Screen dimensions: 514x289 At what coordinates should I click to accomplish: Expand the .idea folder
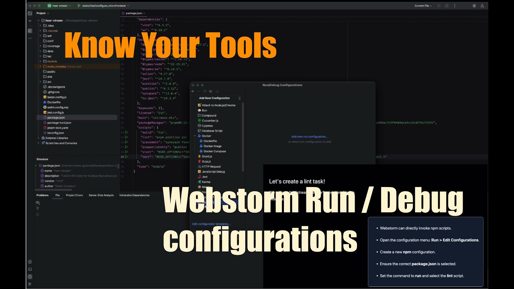[40, 26]
